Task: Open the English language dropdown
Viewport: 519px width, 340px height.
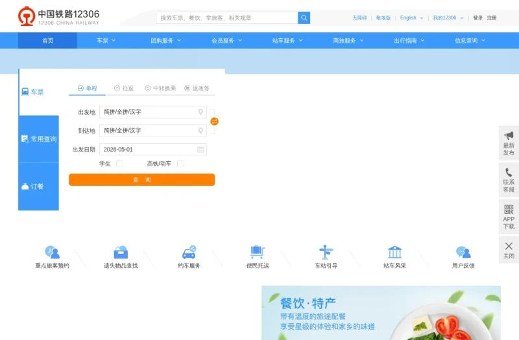Action: pos(411,18)
